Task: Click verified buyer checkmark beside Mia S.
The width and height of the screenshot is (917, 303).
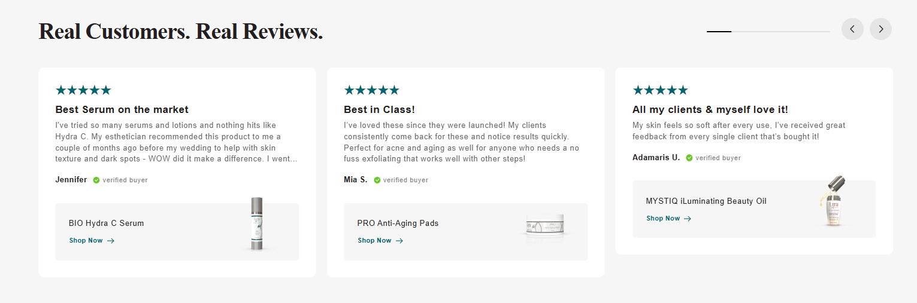Action: (377, 180)
